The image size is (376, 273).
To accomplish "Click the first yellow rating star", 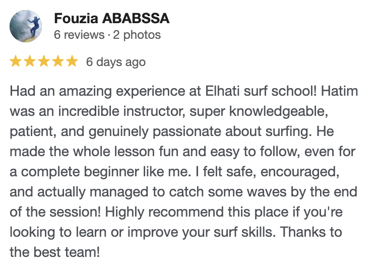I will click(x=15, y=61).
